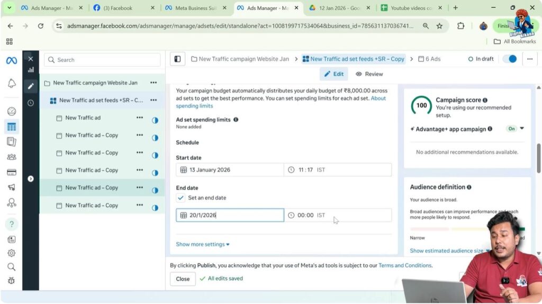
Task: Click the report a problem bug icon
Action: tap(11, 281)
